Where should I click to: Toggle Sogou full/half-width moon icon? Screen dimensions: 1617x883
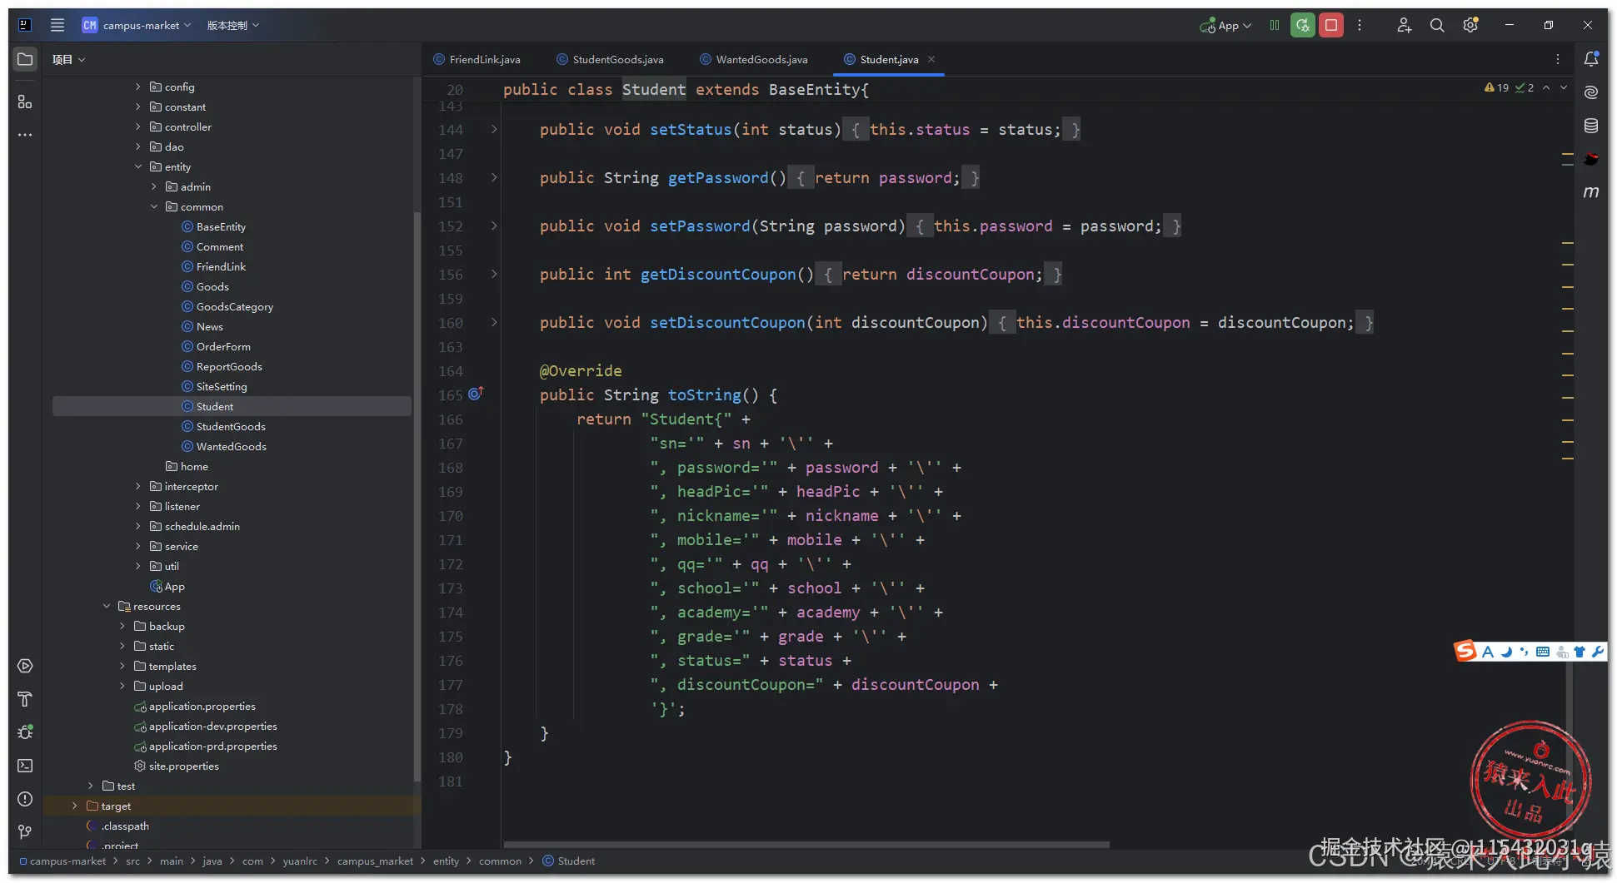coord(1507,652)
